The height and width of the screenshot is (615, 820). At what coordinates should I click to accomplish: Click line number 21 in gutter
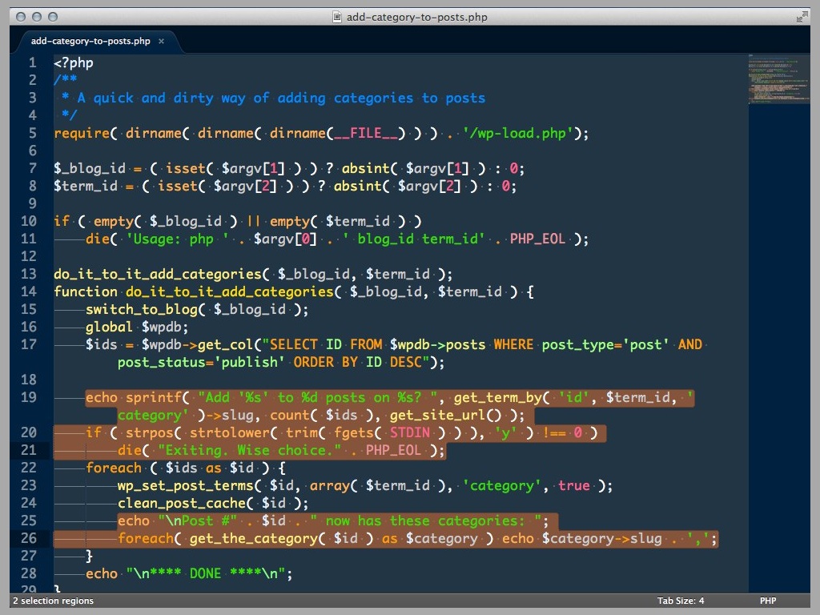(29, 450)
